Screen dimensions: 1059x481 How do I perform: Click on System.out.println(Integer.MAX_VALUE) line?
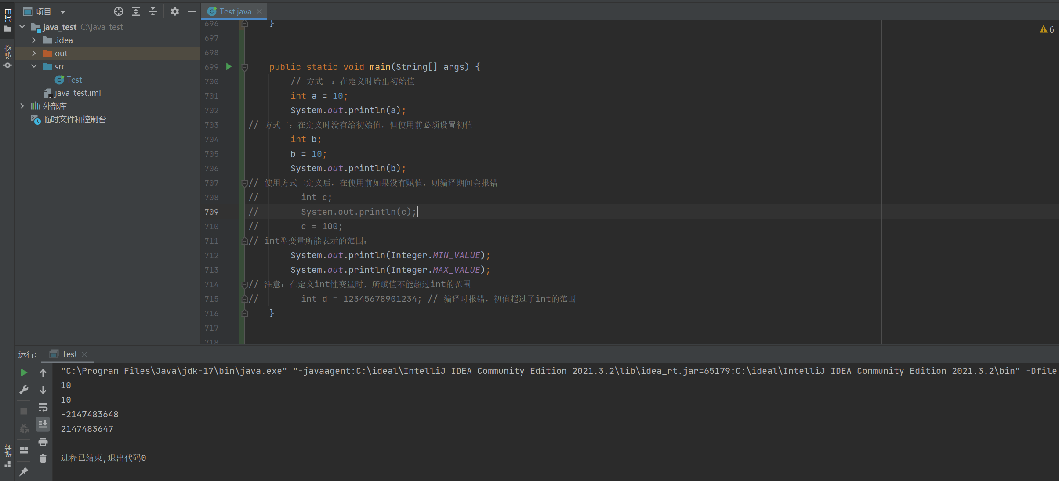(x=390, y=270)
